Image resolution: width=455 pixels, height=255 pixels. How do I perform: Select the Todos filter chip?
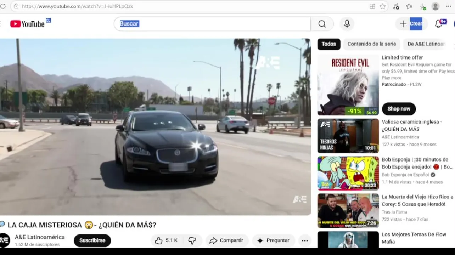tap(329, 44)
